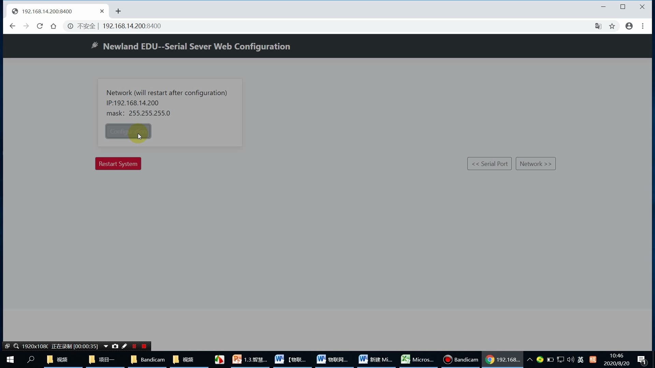Click Bandicam magnifier search icon
This screenshot has width=655, height=368.
coord(16,346)
